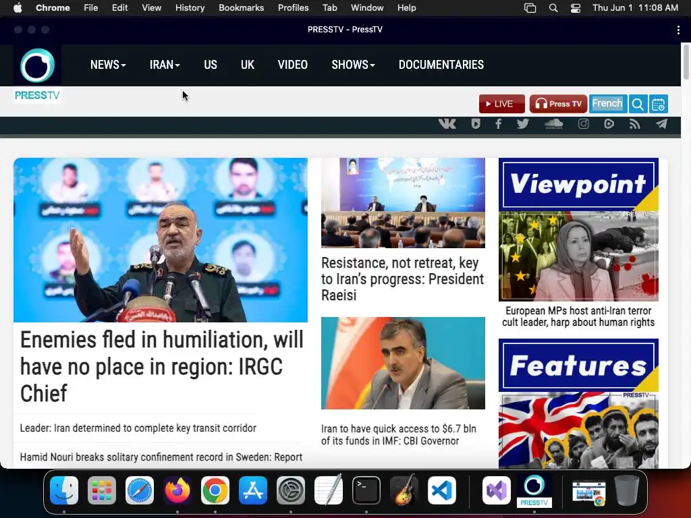Open the VIDEO section
This screenshot has height=518, width=691.
(293, 65)
